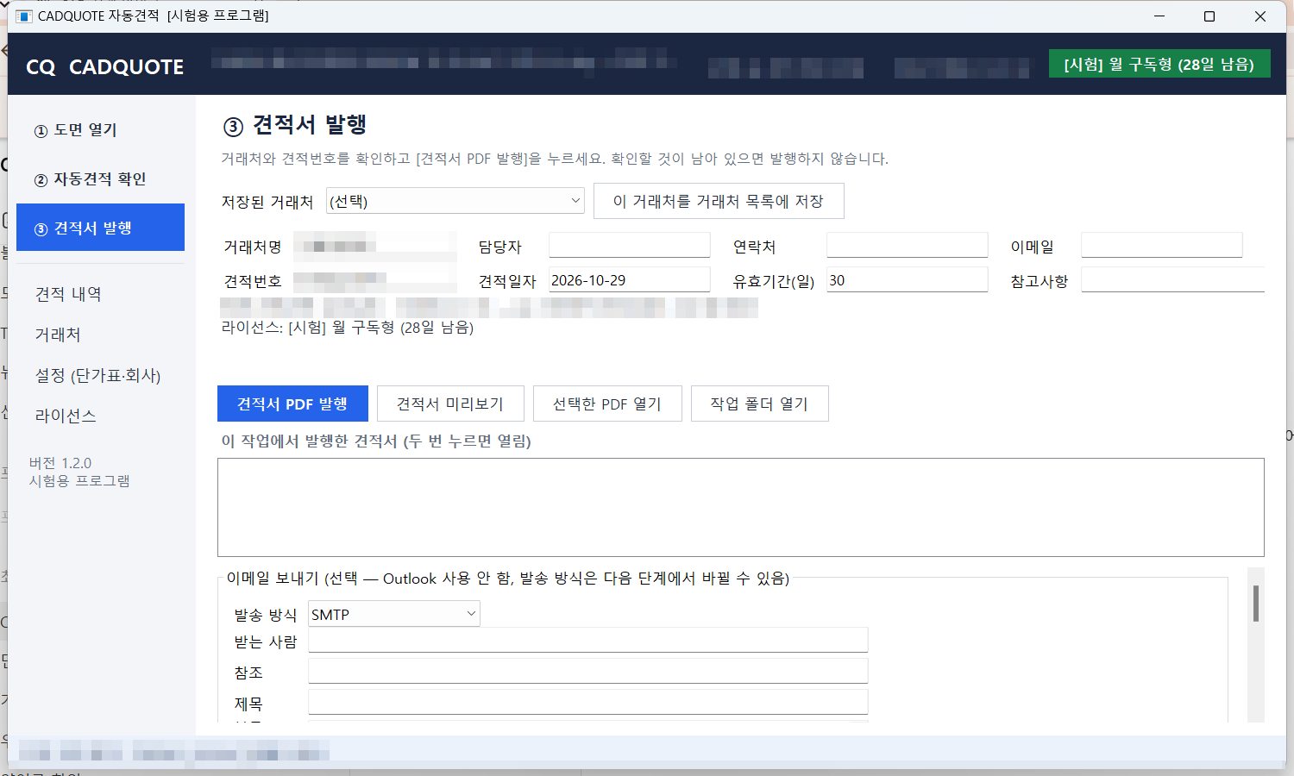
Task: Click the 유효기간(일) field showing 30
Action: (907, 280)
